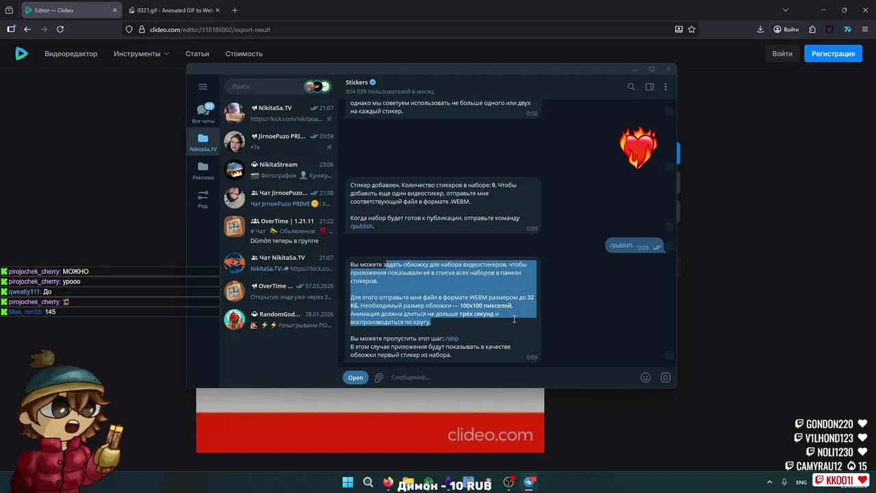Click the browser address bar URL
The image size is (876, 493).
[209, 29]
